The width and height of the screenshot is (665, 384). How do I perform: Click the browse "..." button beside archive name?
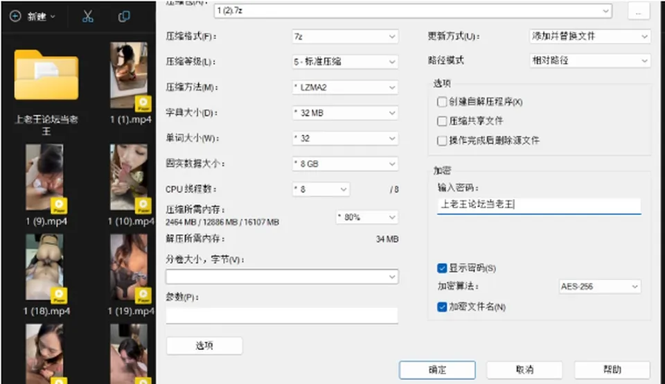click(638, 11)
